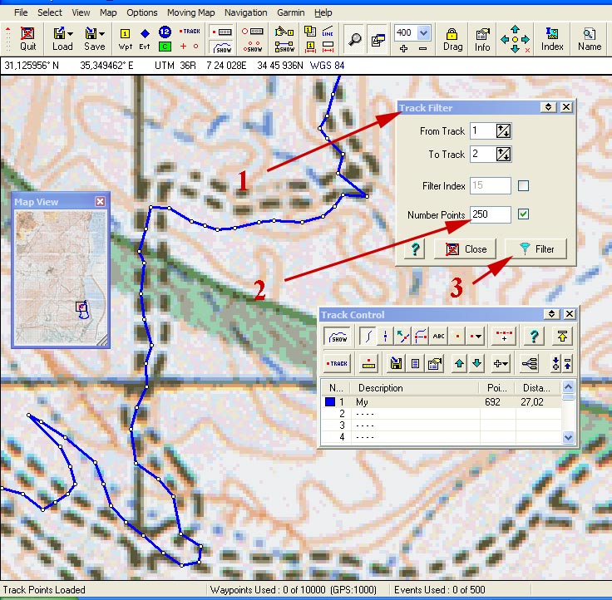The height and width of the screenshot is (600, 612).
Task: Open the Index map tool
Action: click(x=552, y=39)
